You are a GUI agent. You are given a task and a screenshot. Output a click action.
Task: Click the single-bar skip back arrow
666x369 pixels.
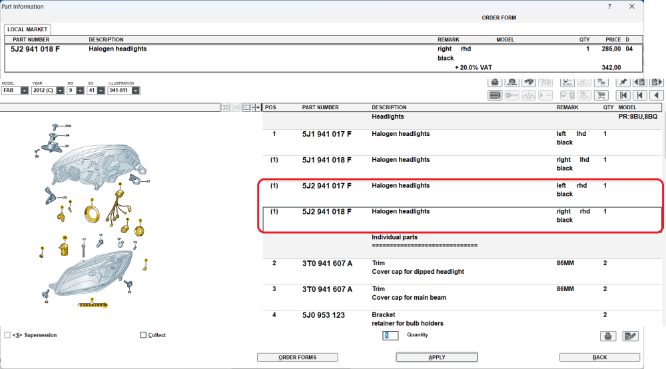coord(639,95)
